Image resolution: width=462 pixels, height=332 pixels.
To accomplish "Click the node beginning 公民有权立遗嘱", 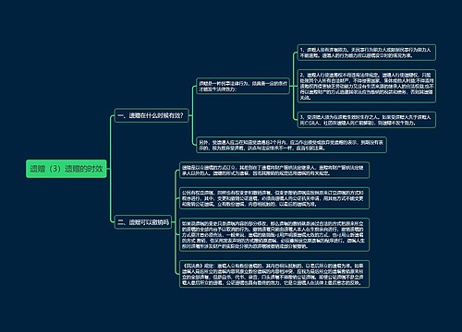I will point(274,198).
